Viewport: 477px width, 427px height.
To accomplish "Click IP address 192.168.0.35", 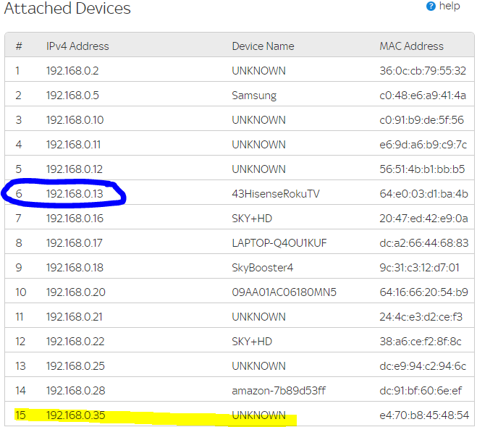I will coord(75,415).
